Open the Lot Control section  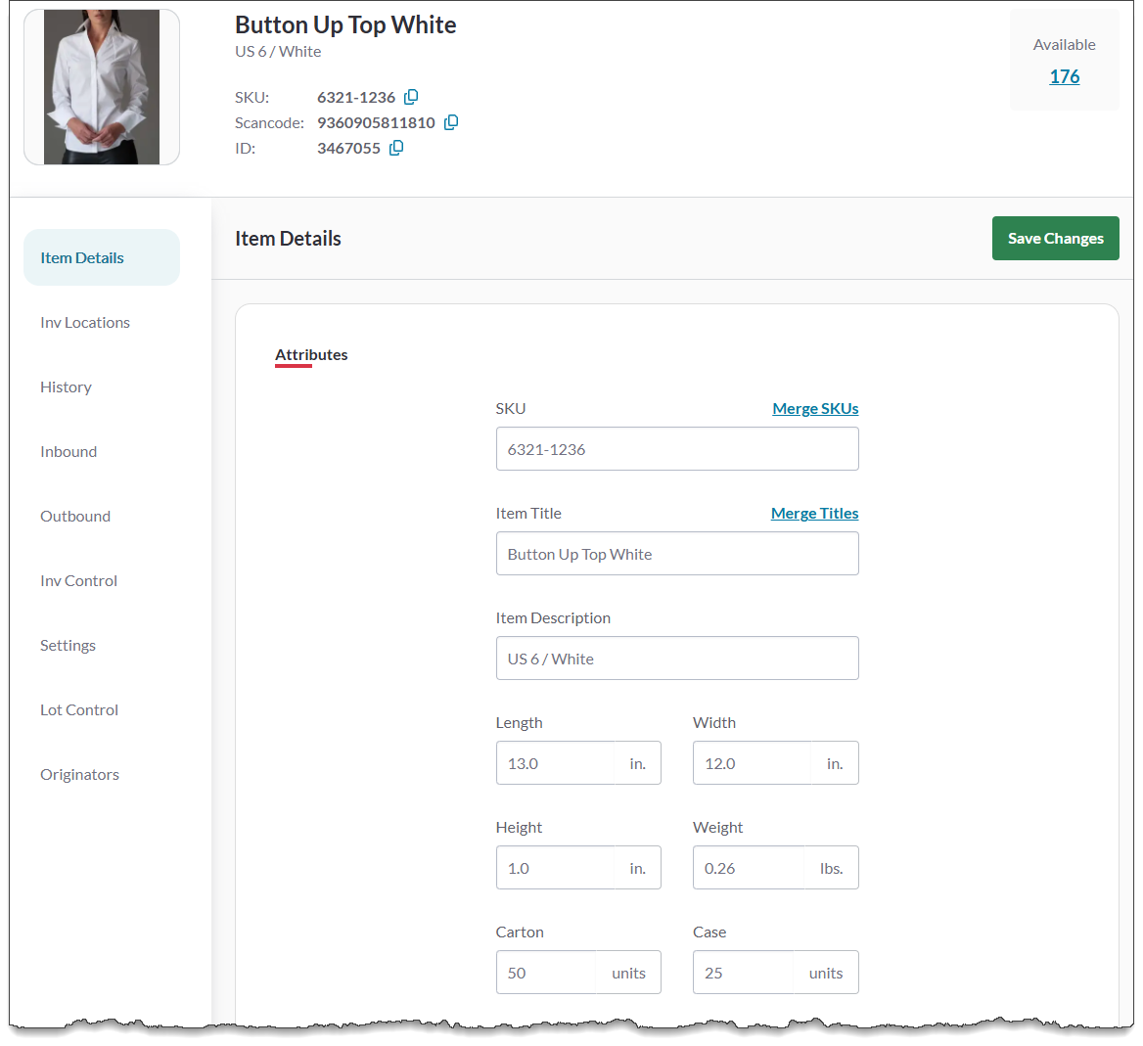(x=79, y=709)
